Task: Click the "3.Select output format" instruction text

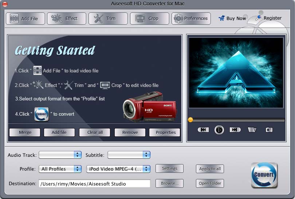Action: click(60, 99)
